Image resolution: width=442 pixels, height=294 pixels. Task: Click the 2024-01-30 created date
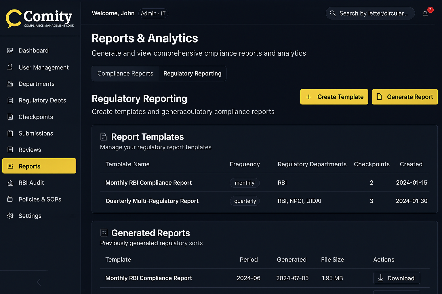click(411, 201)
